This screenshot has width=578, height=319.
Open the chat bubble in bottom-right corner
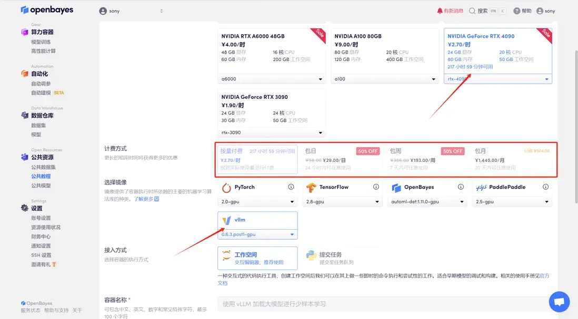(559, 302)
